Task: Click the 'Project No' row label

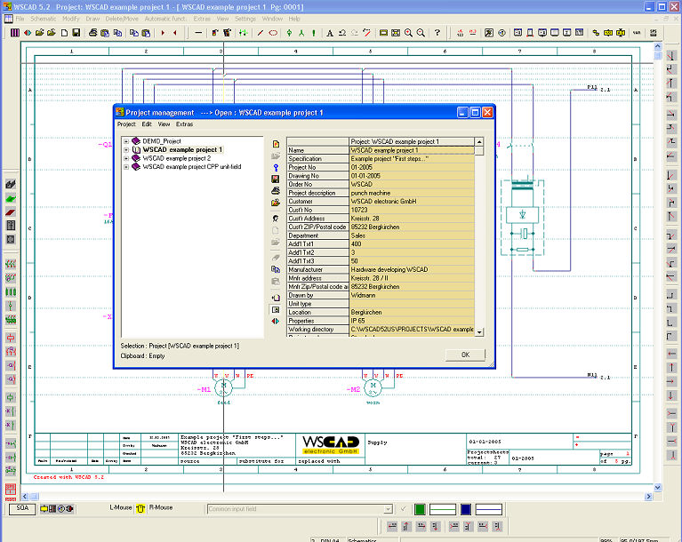Action: pos(318,167)
